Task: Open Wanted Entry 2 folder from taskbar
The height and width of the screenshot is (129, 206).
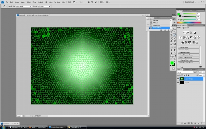Action: tap(77, 127)
